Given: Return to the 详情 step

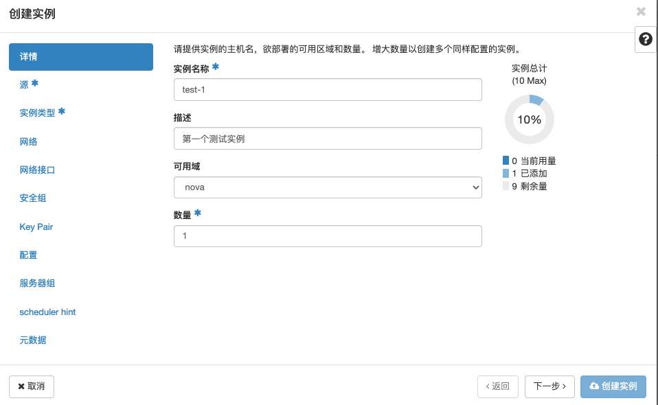Looking at the screenshot, I should 81,57.
